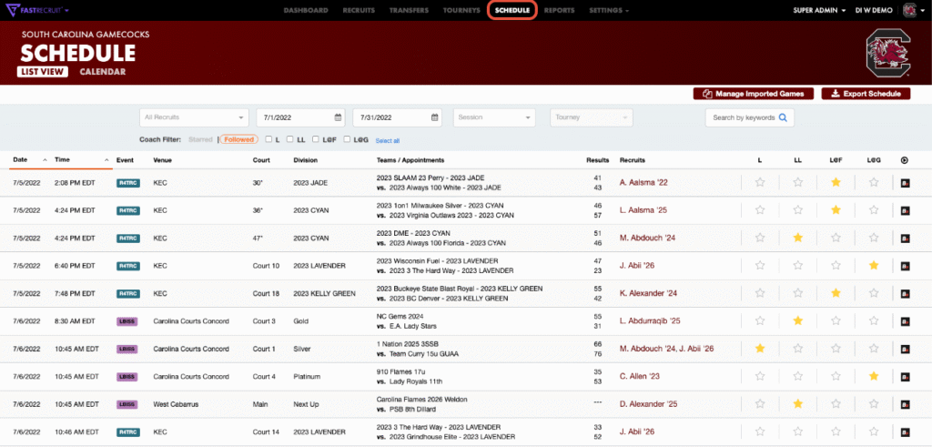The width and height of the screenshot is (932, 447).
Task: Star the LL column for M. Abdouch '24
Action: 797,238
